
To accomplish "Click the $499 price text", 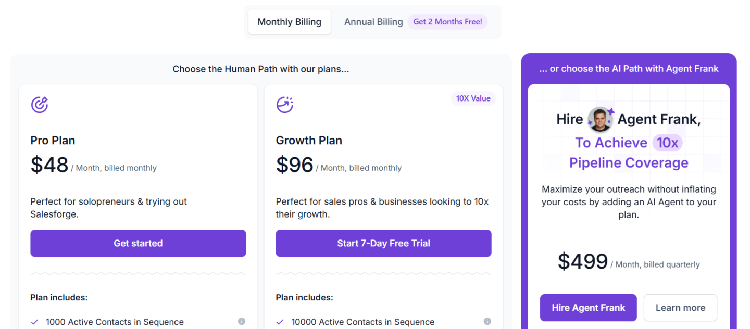I will click(x=583, y=261).
